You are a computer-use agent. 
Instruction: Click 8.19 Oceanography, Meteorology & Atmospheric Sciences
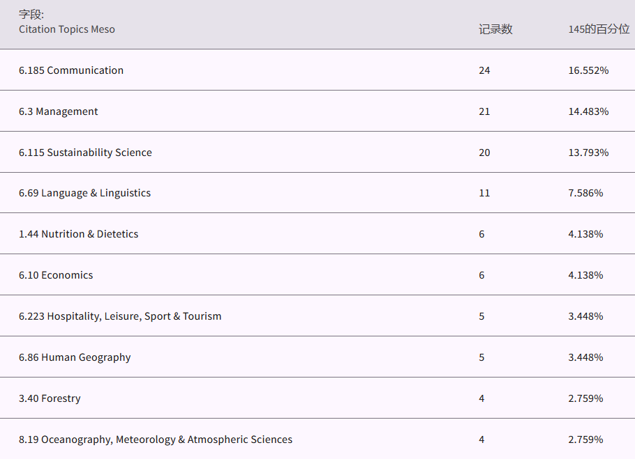[x=156, y=439]
